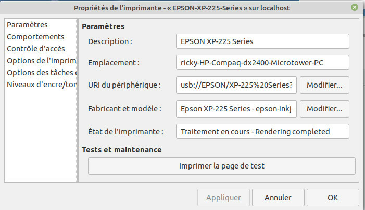Image resolution: width=365 pixels, height=210 pixels.
Task: Open Options de l'imprimante in sidebar
Action: pos(42,61)
